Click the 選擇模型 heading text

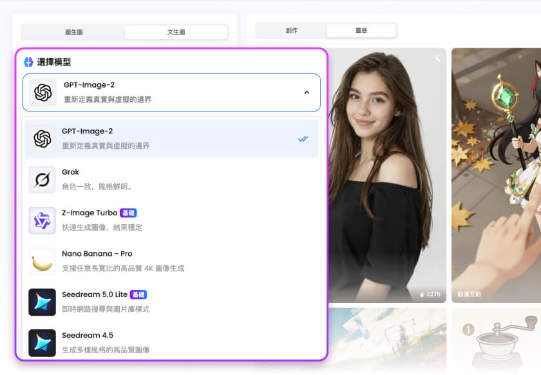54,62
